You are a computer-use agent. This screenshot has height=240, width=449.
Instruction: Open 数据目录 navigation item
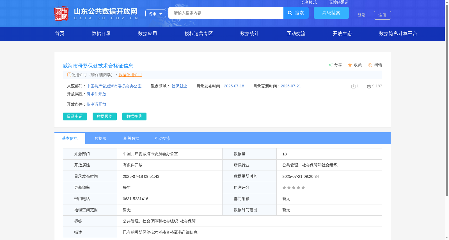pos(101,34)
